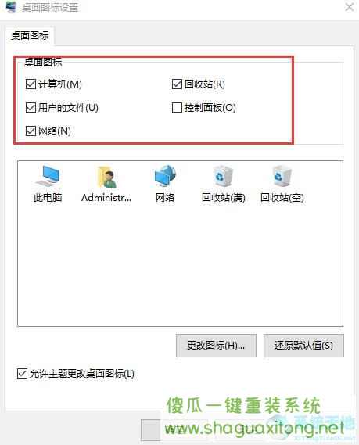Select the 回收站(空) empty recycle bin icon
This screenshot has width=359, height=445.
(x=282, y=176)
